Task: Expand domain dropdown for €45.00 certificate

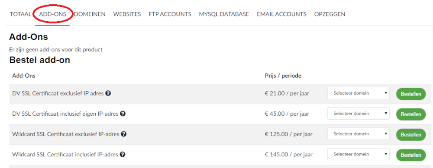Action: click(x=359, y=114)
